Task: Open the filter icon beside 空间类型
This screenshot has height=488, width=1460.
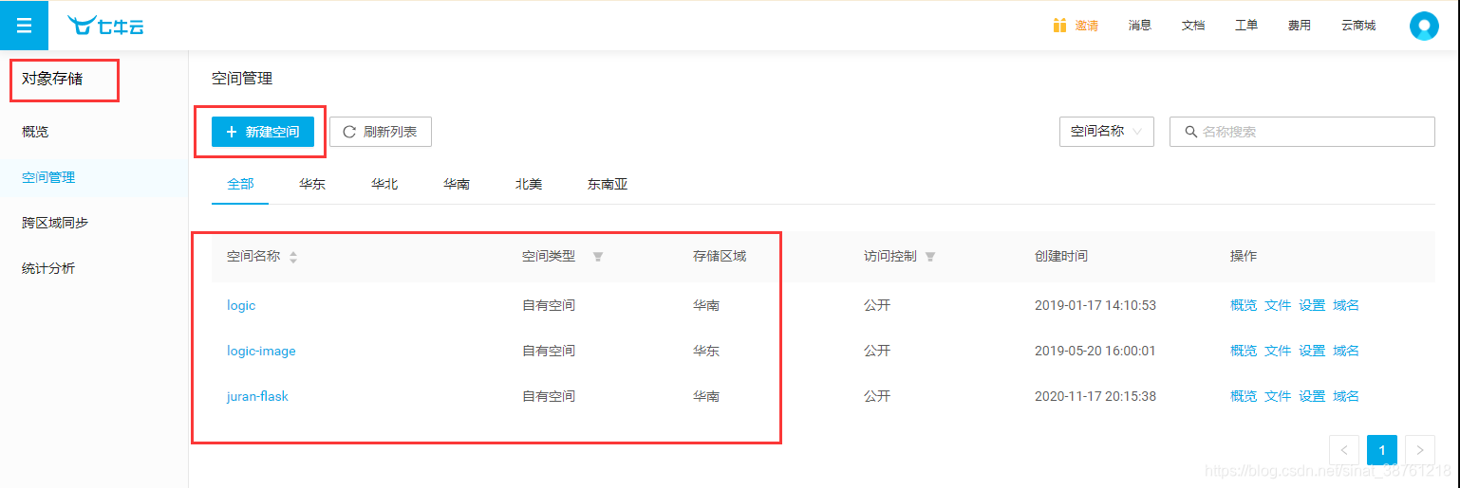Action: pyautogui.click(x=598, y=257)
